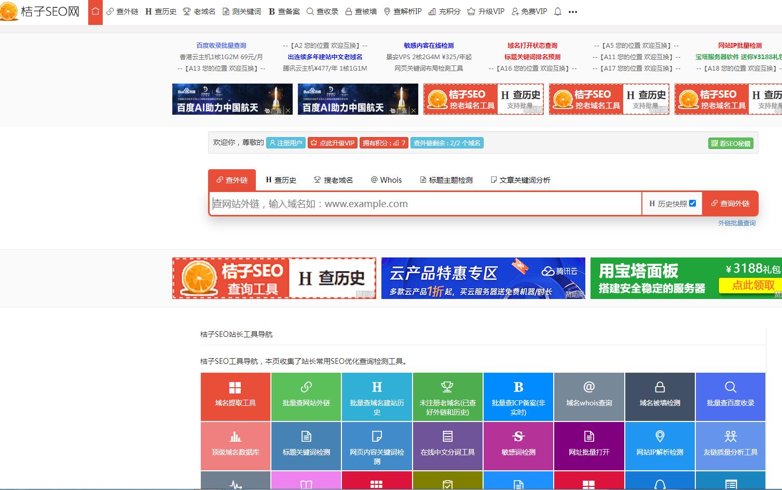Open the 外链批量查询 link

coord(737,223)
